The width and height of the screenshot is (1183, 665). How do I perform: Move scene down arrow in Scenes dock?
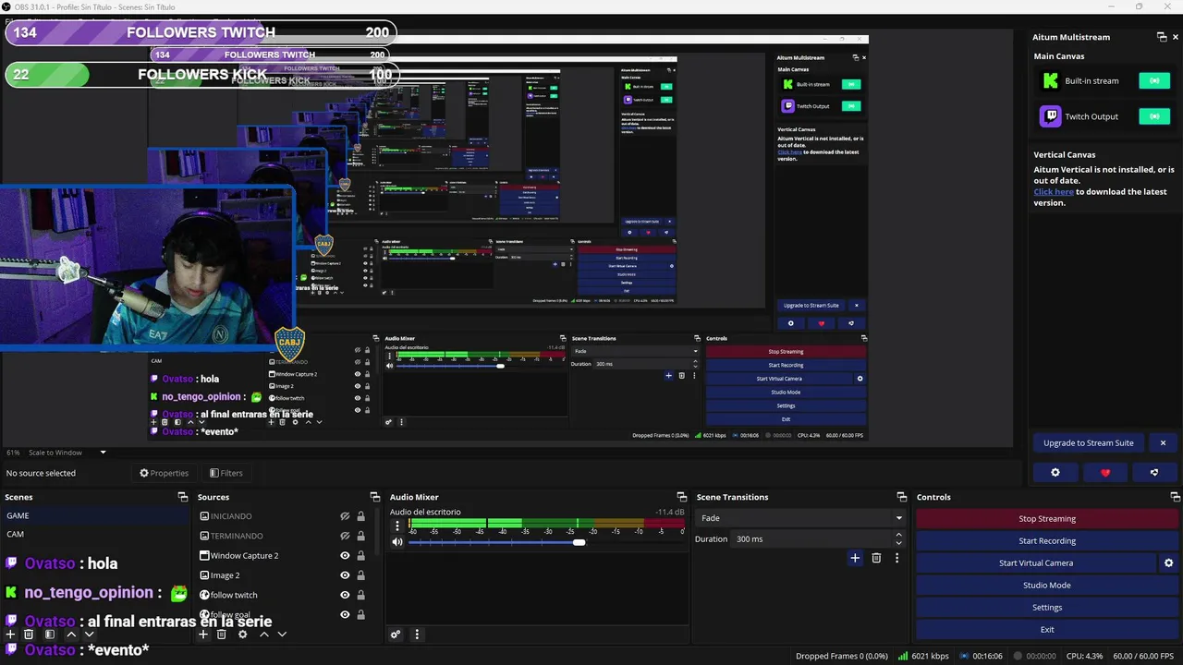coord(90,635)
